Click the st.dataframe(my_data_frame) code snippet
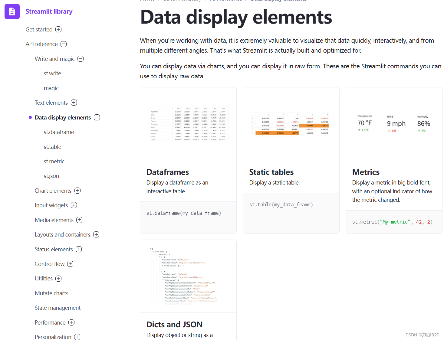Screen dimensions: 444x340 click(184, 213)
